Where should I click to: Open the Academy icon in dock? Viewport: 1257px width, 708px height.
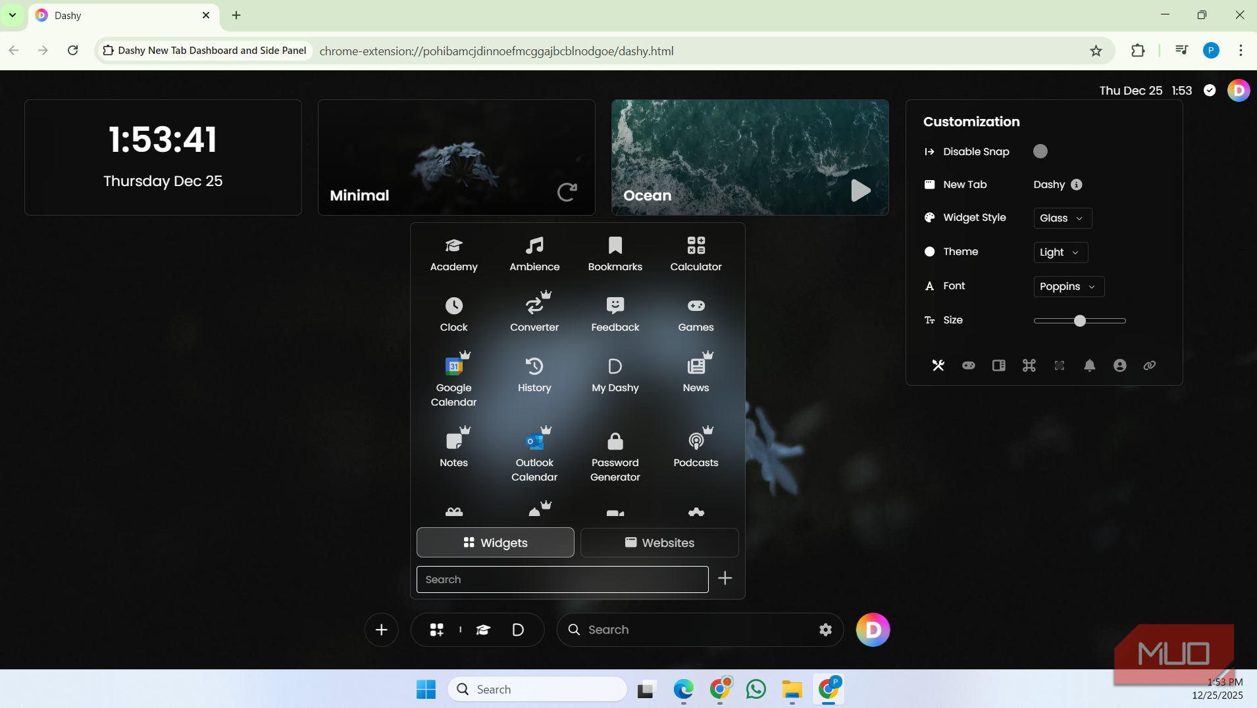[x=483, y=630]
